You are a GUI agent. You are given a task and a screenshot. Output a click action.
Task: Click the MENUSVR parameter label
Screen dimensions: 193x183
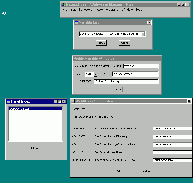(x=78, y=129)
